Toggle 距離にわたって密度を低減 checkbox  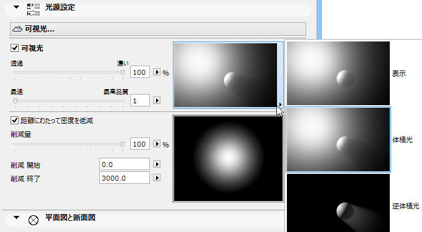click(14, 121)
